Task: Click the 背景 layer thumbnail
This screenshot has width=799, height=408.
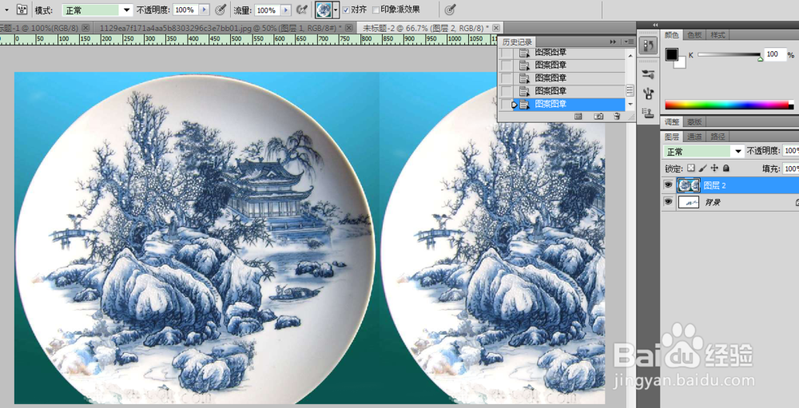Action: point(689,202)
